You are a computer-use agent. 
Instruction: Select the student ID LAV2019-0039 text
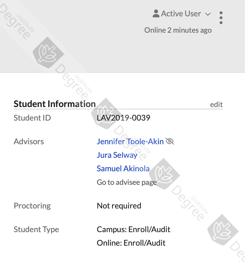[x=123, y=118]
